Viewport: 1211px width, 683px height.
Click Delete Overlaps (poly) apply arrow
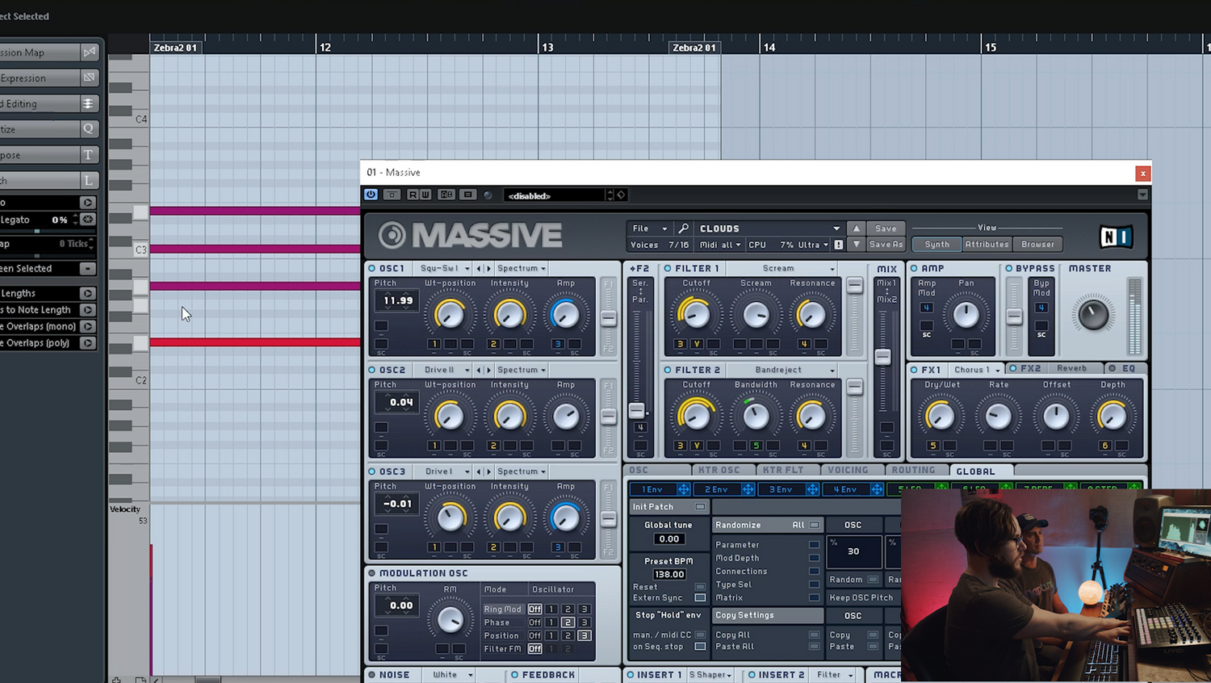[x=88, y=343]
